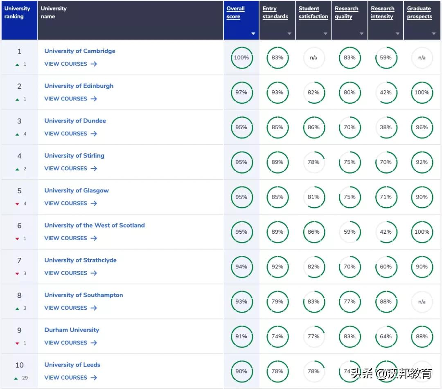
Task: Click the green up-arrow under rank 3
Action: coord(17,134)
